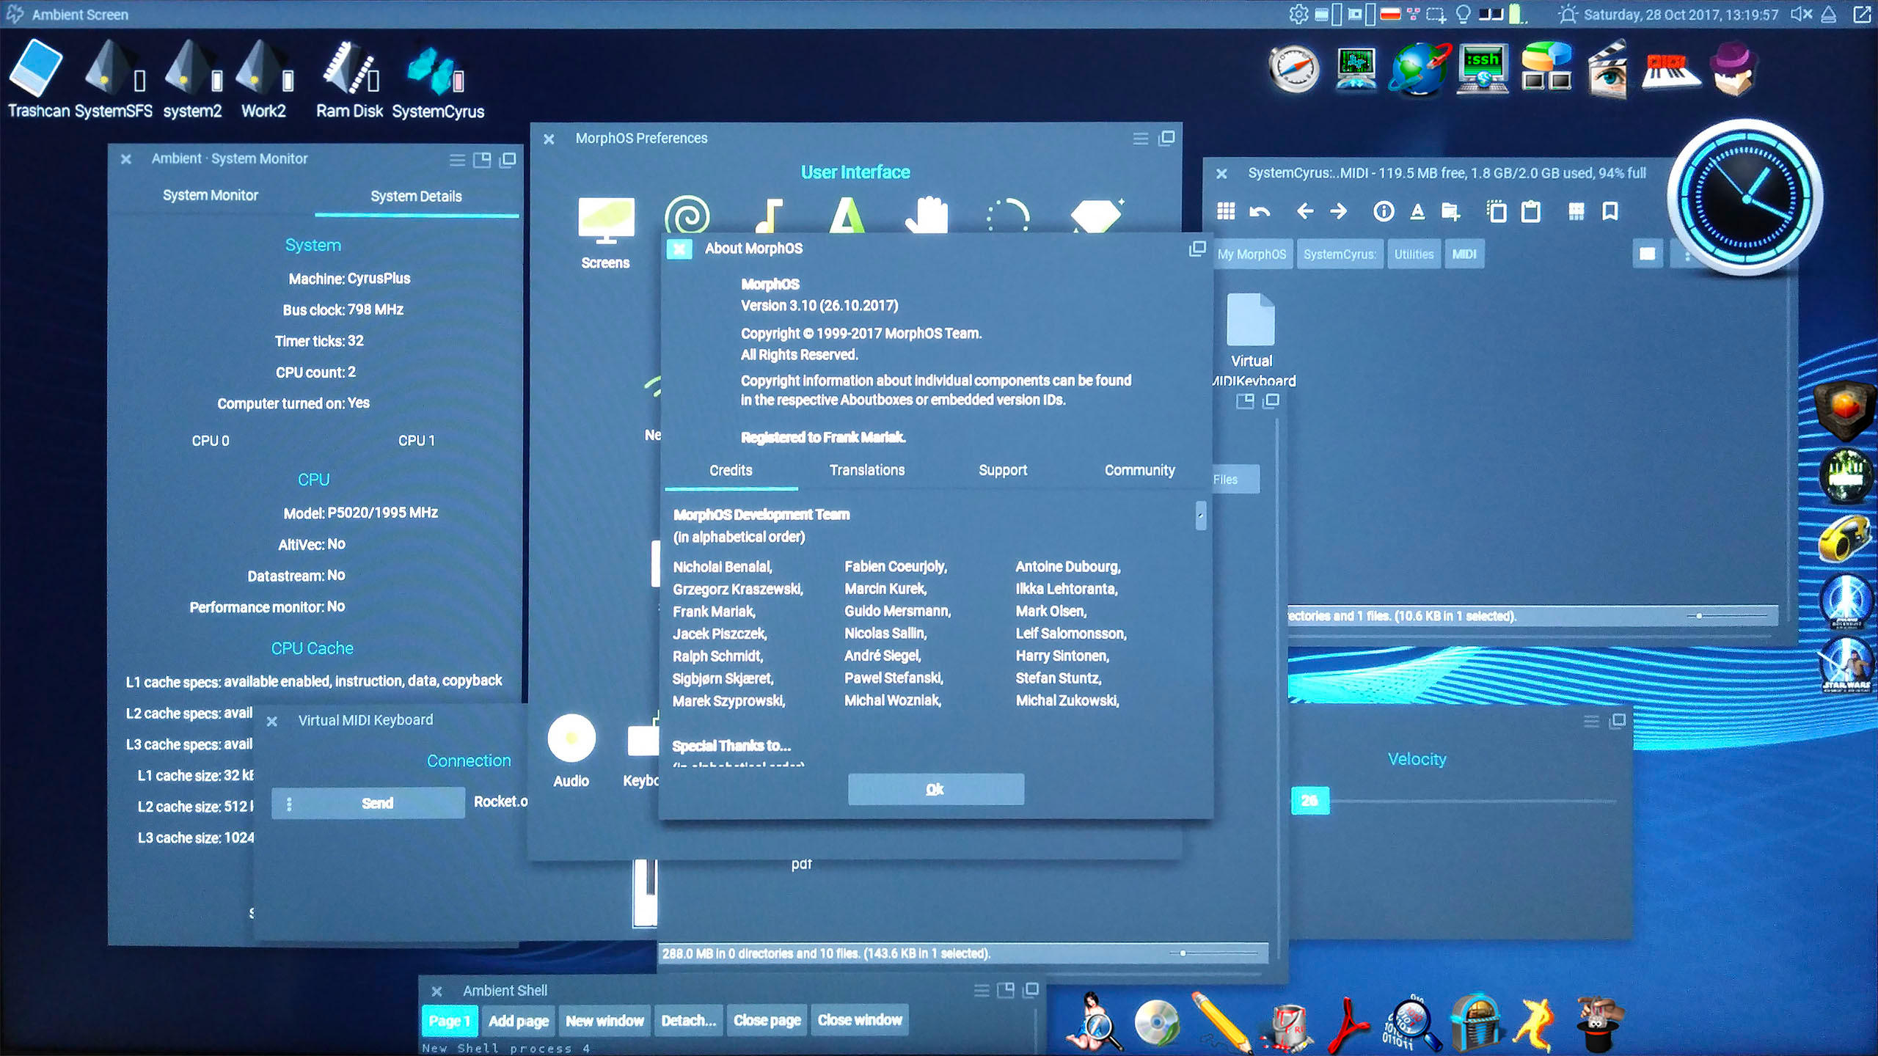Toggle the view mode button right of MIDI tab

coord(1647,254)
